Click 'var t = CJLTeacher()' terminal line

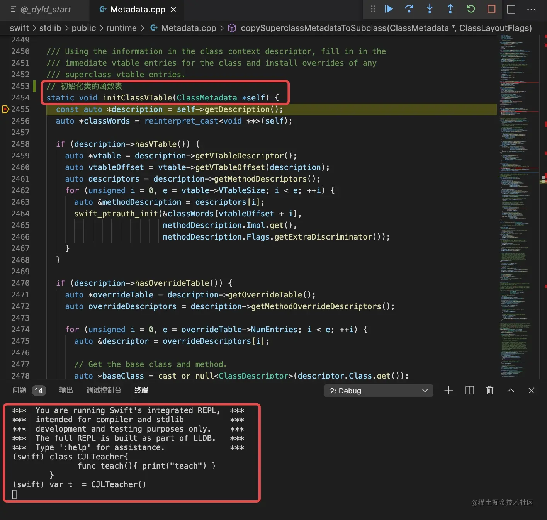pyautogui.click(x=79, y=484)
